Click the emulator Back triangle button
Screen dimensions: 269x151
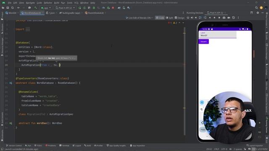pos(210,18)
